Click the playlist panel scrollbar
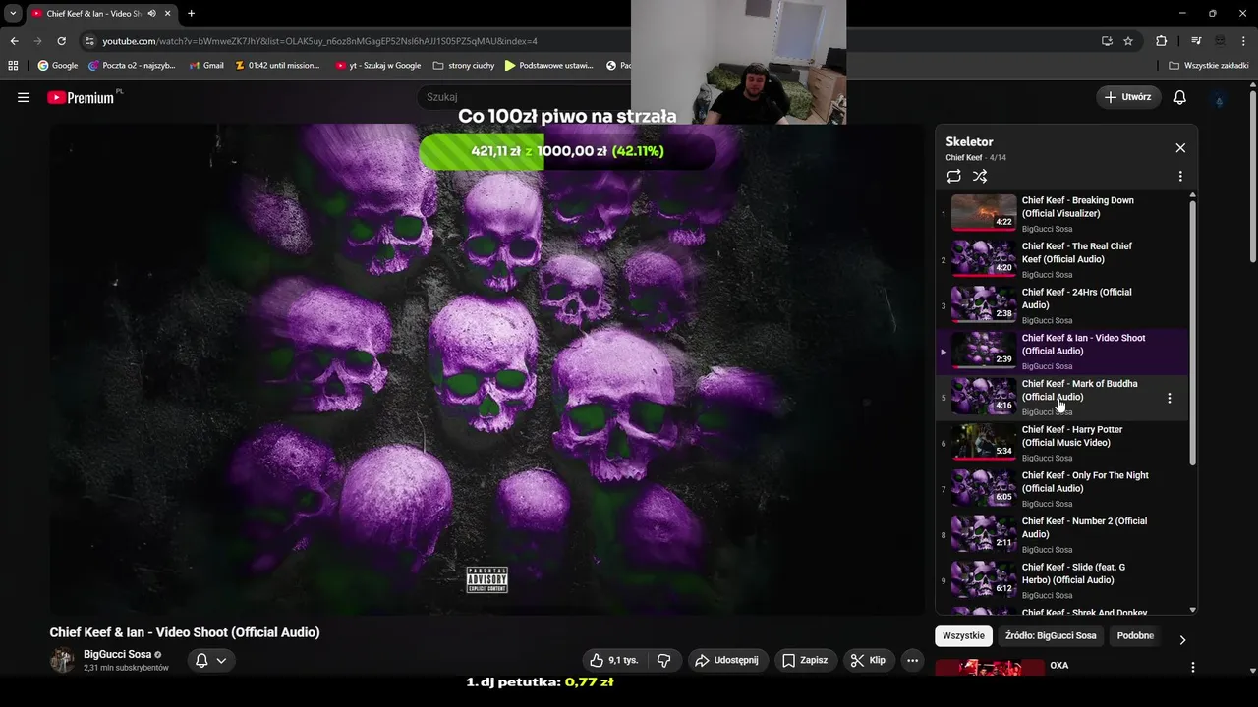1258x707 pixels. tap(1193, 334)
